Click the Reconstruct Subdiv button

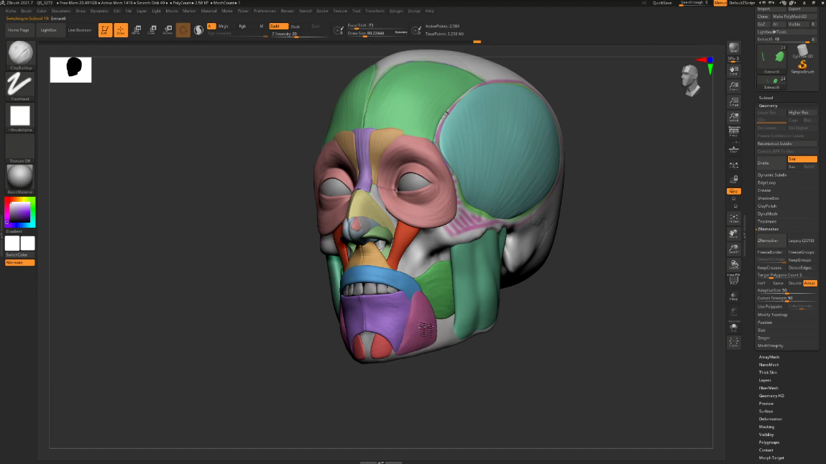pyautogui.click(x=787, y=144)
